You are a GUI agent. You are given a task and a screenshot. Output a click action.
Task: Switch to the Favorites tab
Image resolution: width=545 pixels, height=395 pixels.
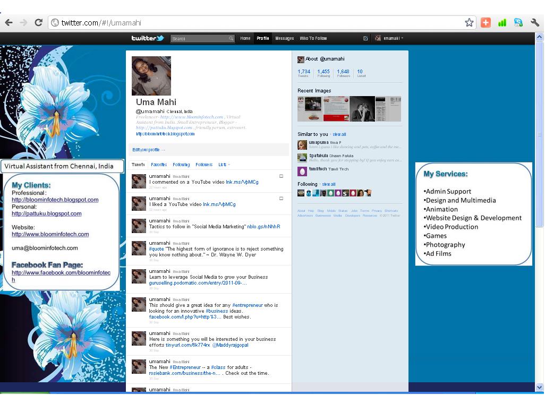[159, 165]
